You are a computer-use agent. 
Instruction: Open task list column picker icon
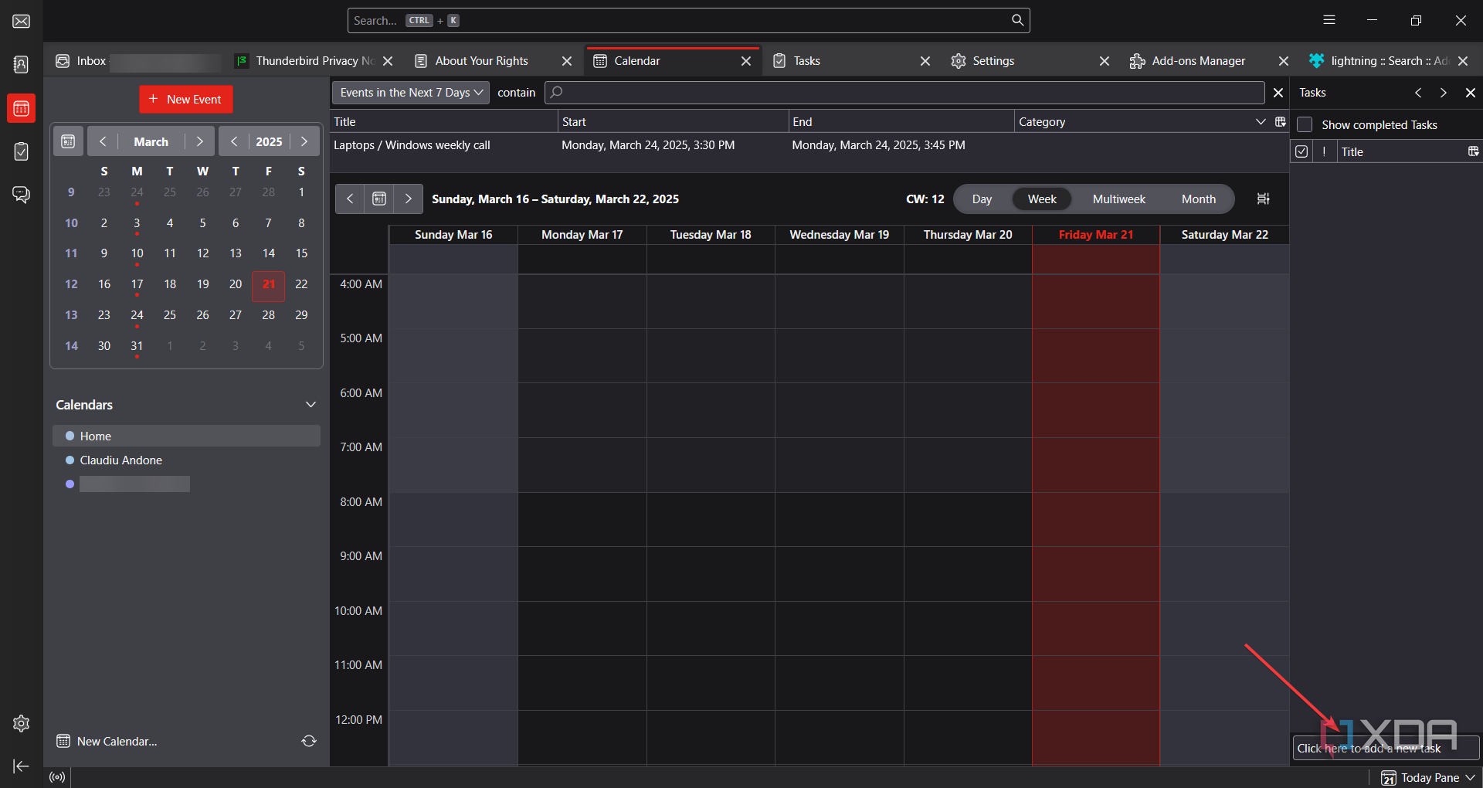click(x=1474, y=151)
